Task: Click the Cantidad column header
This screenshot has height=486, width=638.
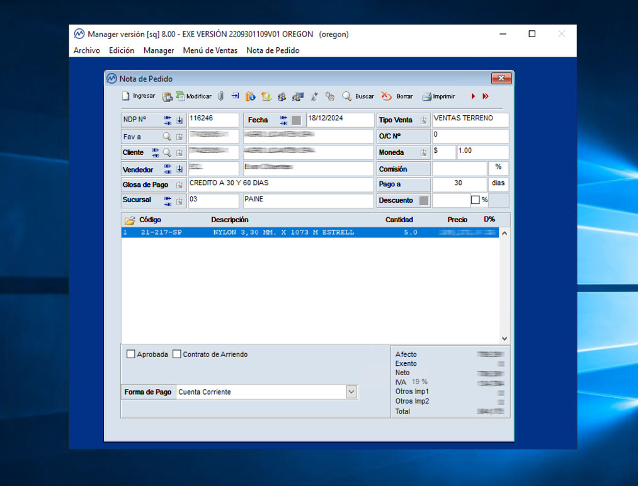Action: (399, 220)
